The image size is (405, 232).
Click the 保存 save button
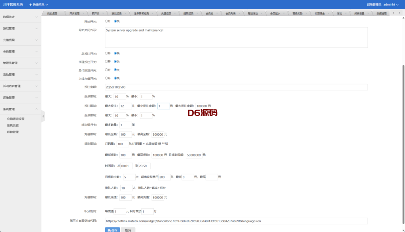click(x=112, y=230)
